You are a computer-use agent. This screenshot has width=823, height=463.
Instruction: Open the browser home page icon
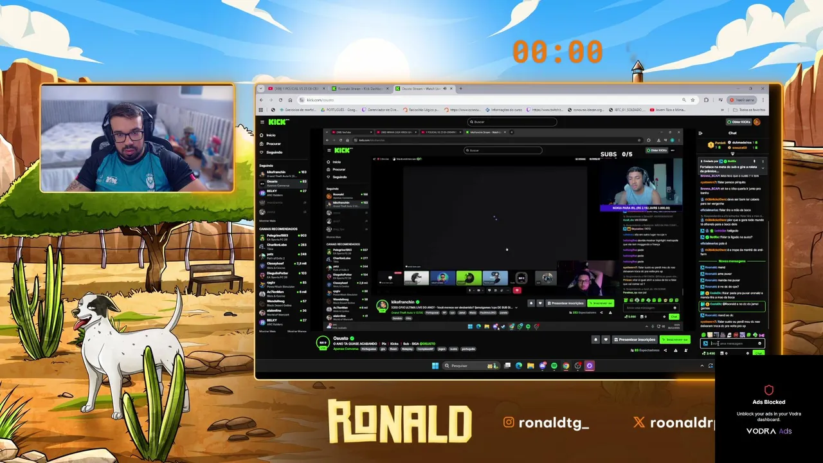click(290, 100)
